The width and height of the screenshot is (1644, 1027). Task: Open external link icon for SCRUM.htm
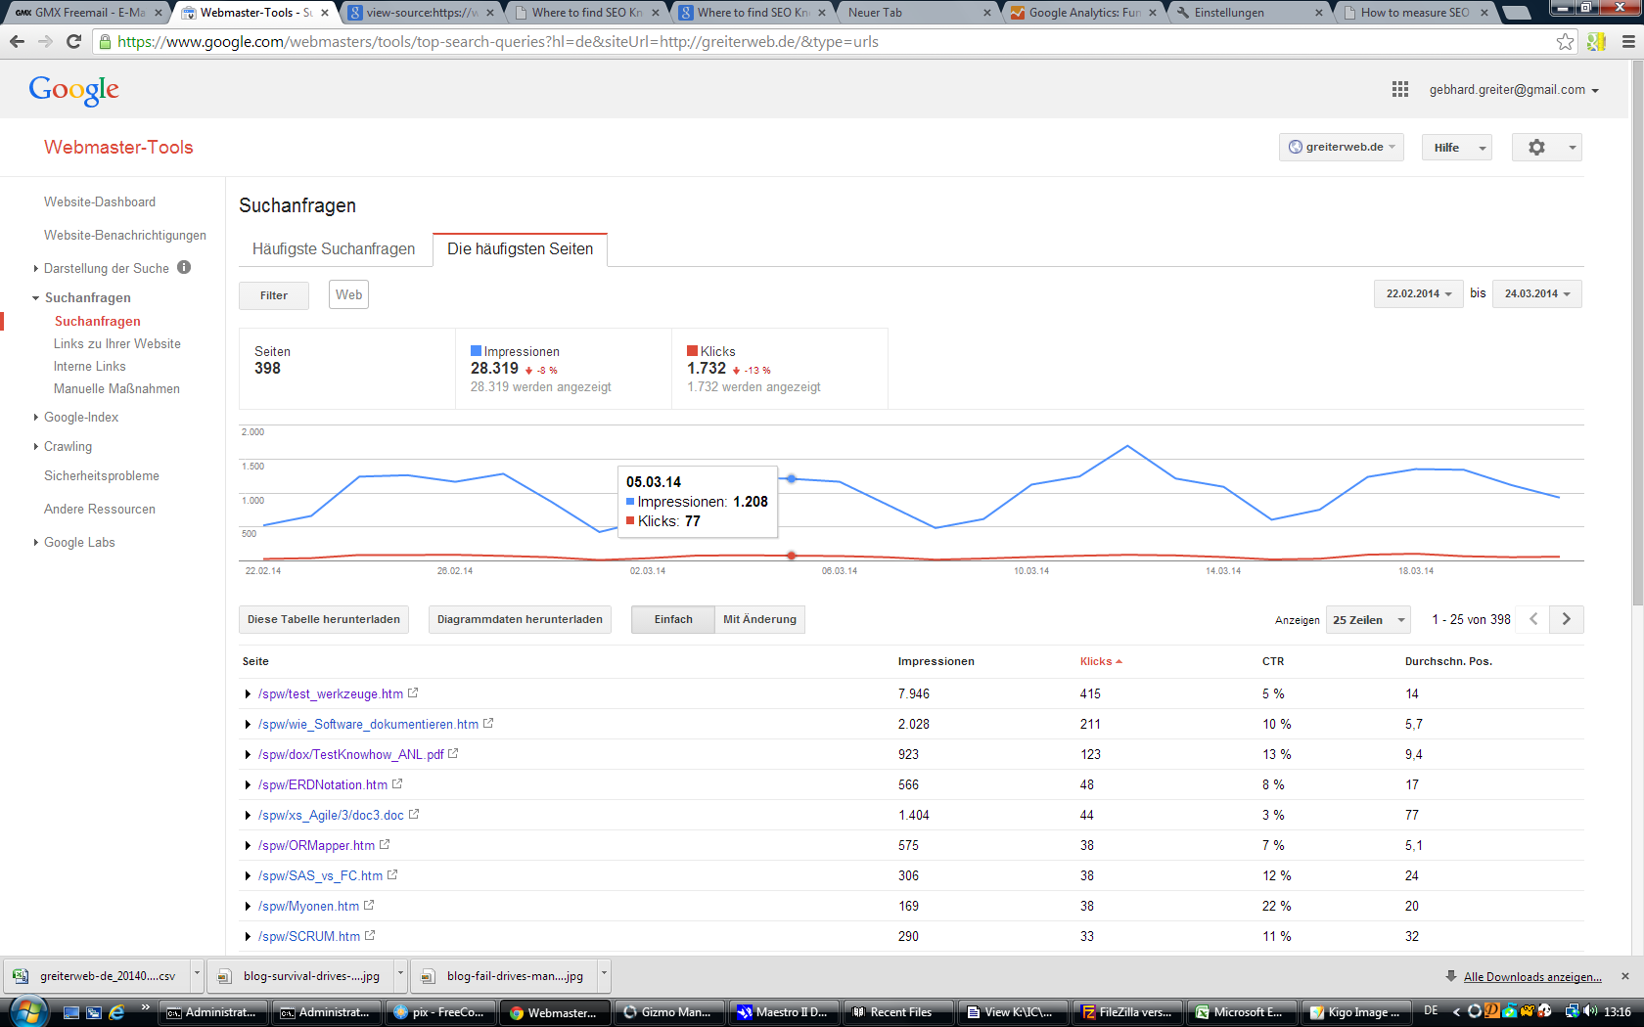point(370,935)
